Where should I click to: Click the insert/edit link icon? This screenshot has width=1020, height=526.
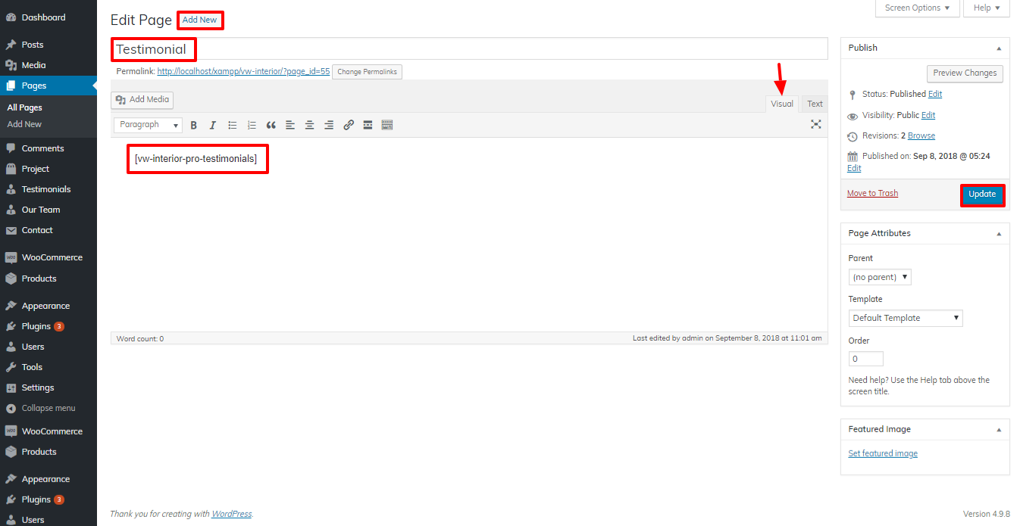click(x=349, y=126)
